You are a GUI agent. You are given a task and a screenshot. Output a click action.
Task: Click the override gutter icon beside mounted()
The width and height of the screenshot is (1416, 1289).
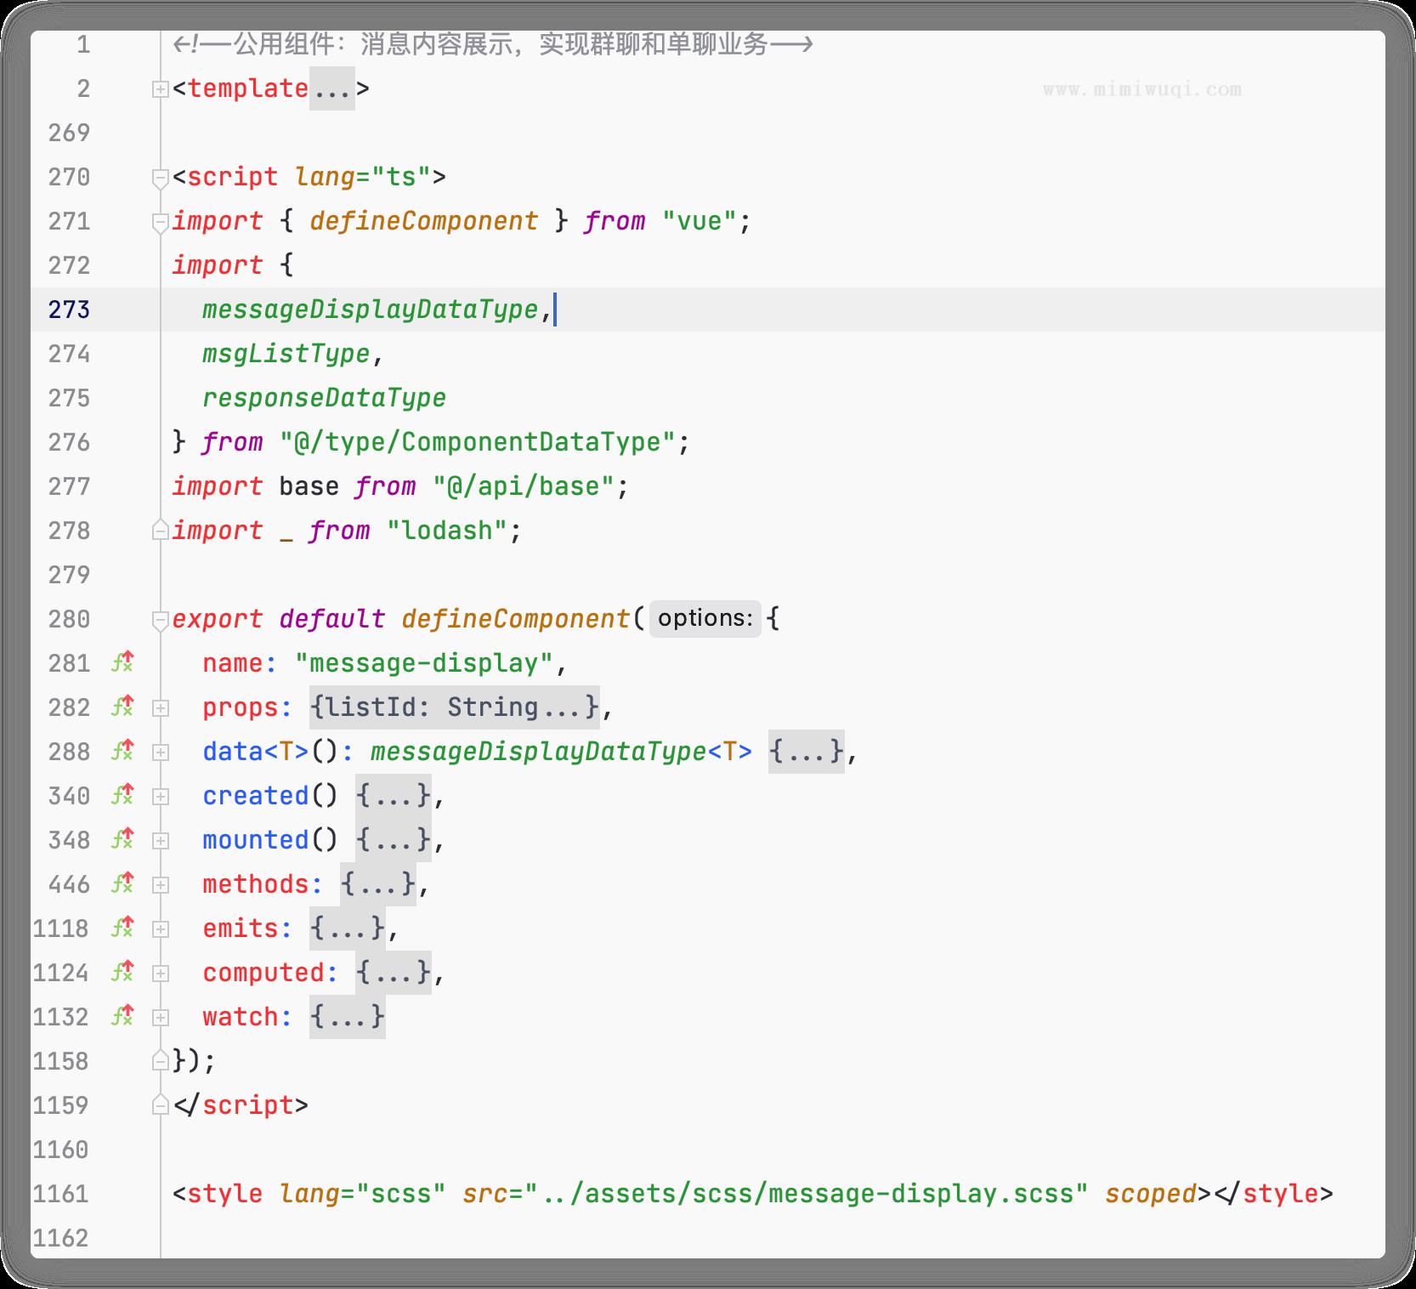point(123,839)
